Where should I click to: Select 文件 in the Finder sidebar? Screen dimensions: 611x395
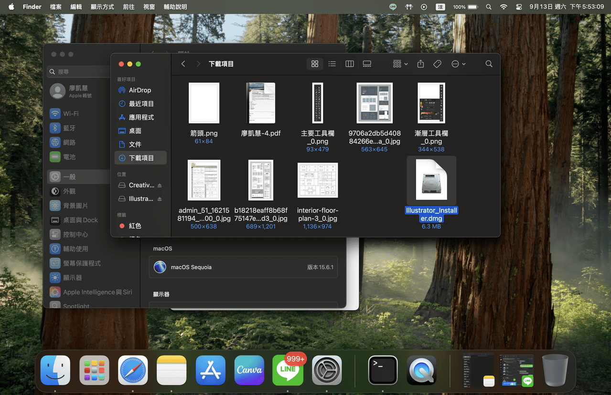140,144
